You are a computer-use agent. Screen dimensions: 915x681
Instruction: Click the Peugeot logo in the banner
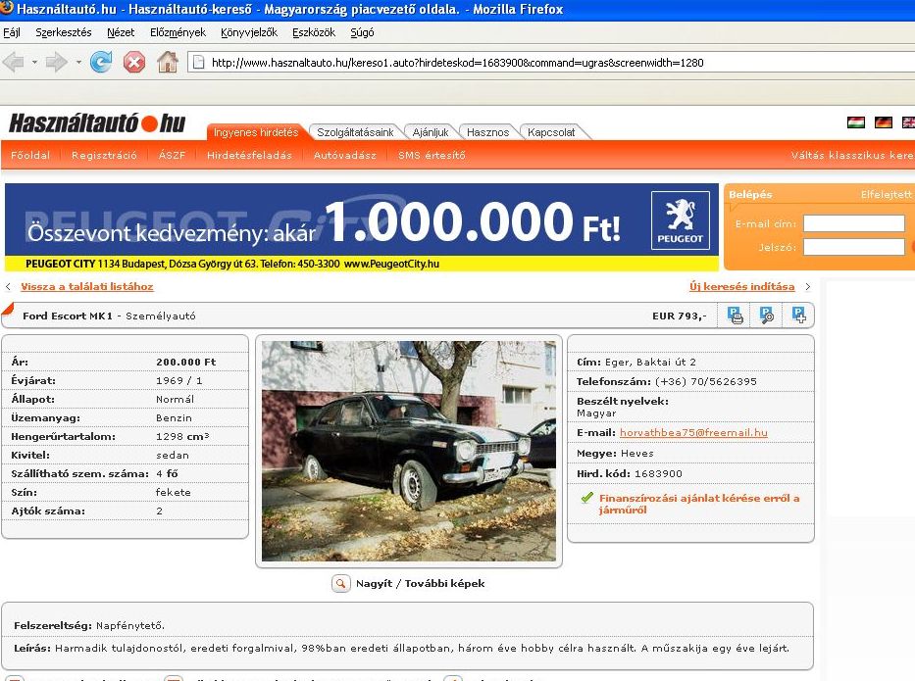pyautogui.click(x=679, y=219)
